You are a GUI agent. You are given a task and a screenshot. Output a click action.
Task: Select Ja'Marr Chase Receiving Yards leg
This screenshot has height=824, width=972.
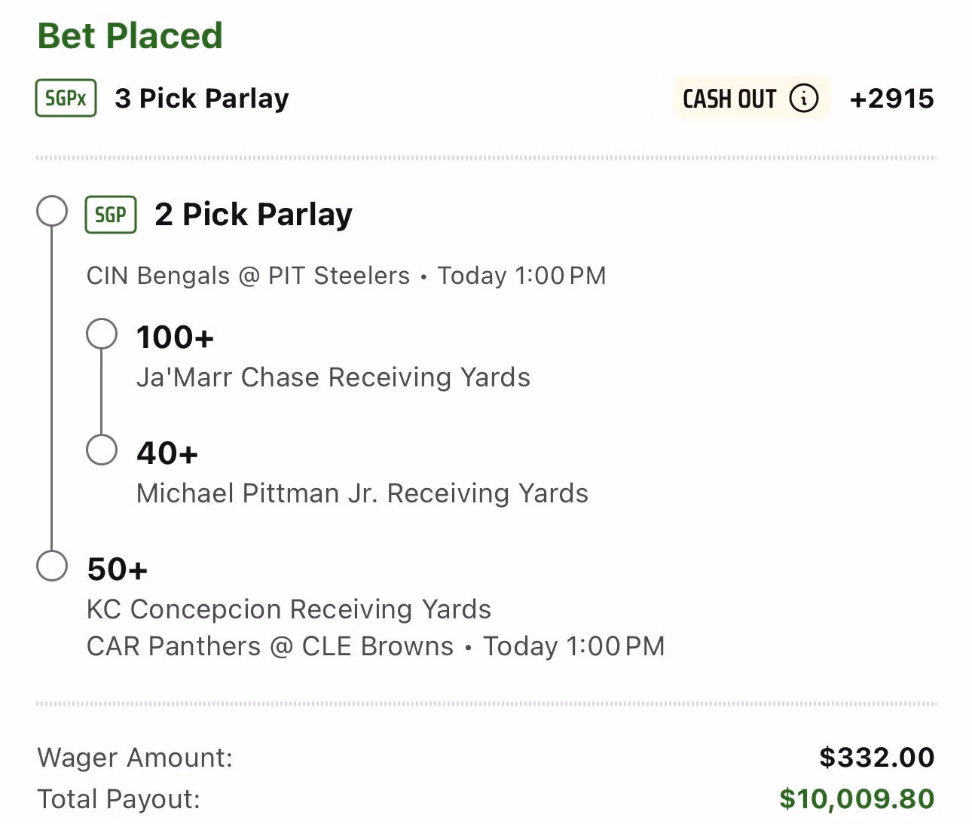point(333,377)
